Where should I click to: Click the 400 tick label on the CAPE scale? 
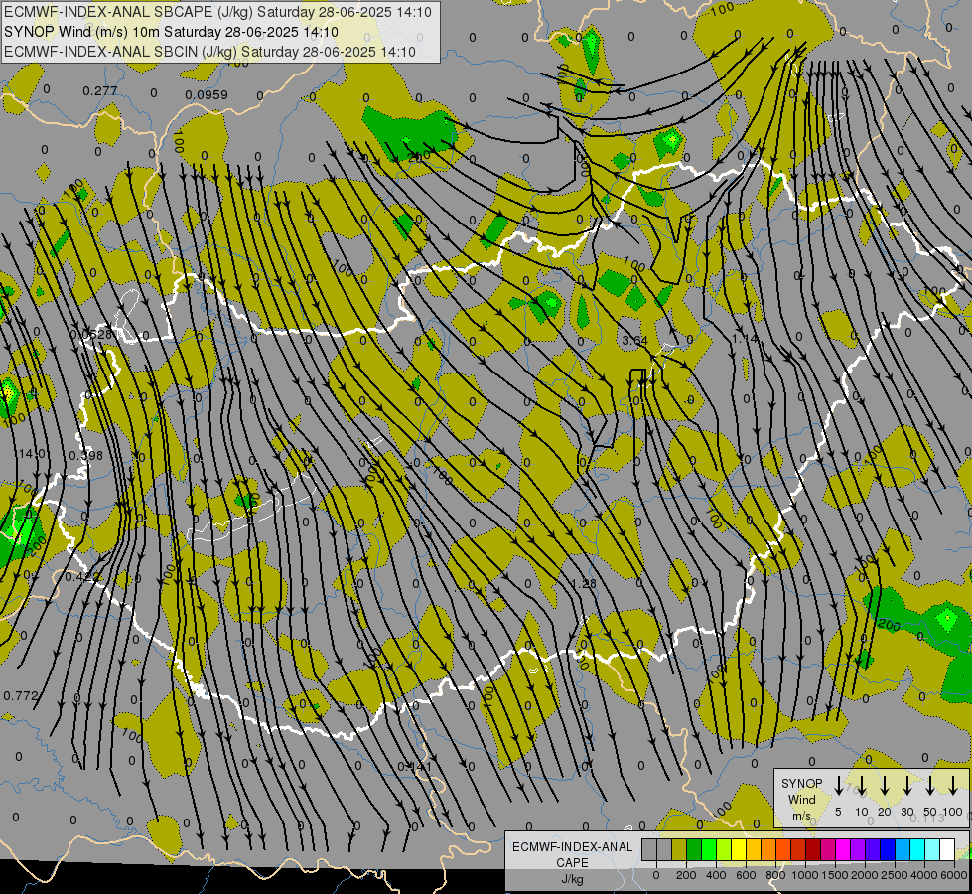click(x=716, y=875)
